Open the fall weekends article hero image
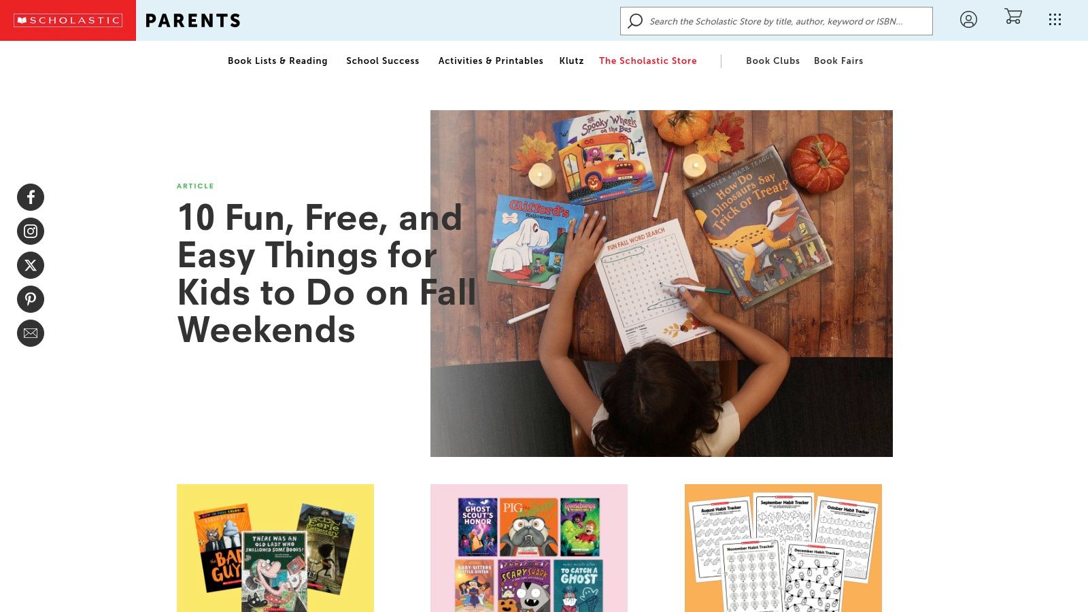 coord(662,284)
